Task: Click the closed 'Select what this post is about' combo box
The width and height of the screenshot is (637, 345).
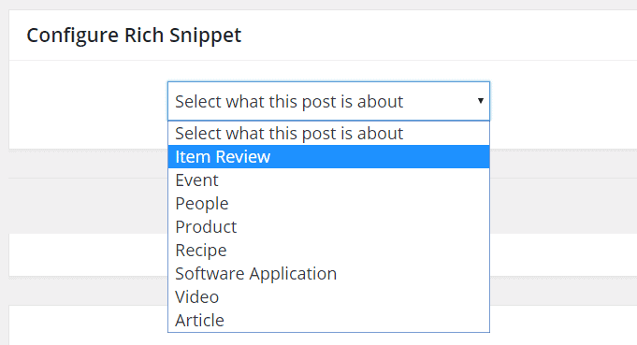Action: click(x=328, y=101)
